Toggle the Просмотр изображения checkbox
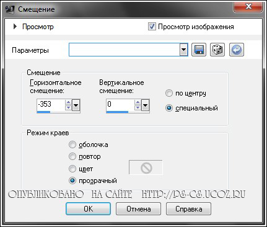The width and height of the screenshot is (267, 227). coord(152,27)
